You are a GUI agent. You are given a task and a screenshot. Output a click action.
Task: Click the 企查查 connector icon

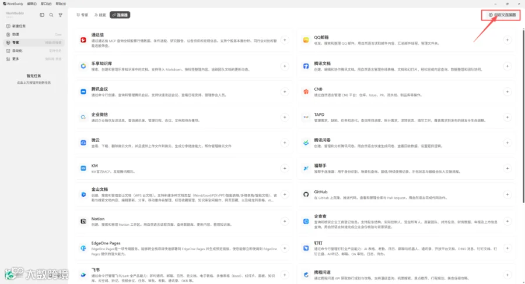pos(306,221)
